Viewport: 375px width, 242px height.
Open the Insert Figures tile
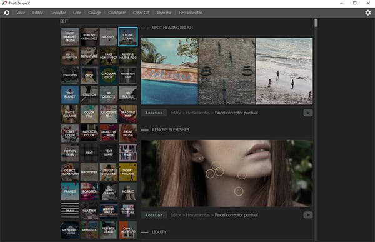click(128, 172)
